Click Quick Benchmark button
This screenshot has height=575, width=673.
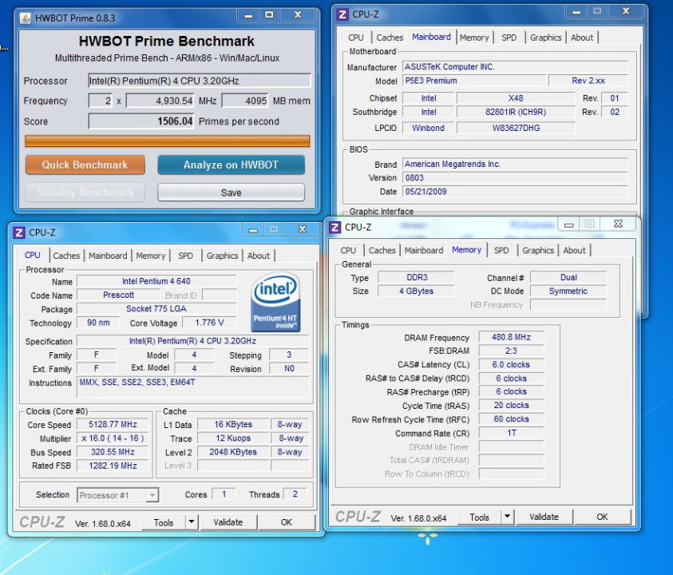(x=85, y=165)
